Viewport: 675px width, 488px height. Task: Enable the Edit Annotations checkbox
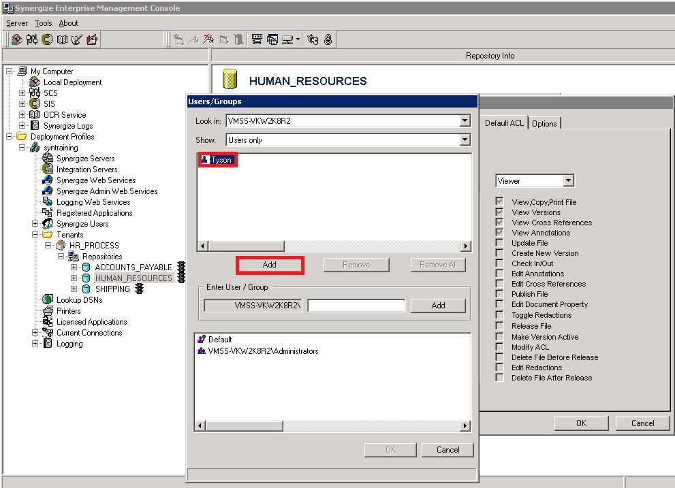point(499,274)
